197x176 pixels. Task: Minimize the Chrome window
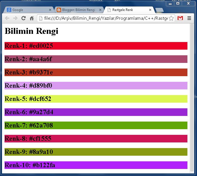pos(170,3)
